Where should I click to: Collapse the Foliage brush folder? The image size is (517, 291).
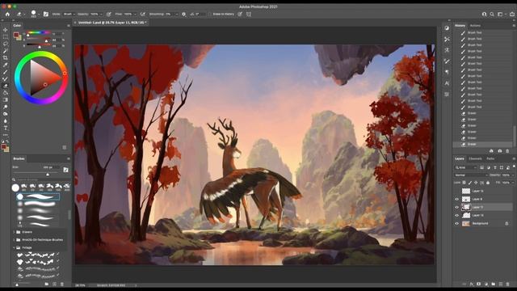15,247
